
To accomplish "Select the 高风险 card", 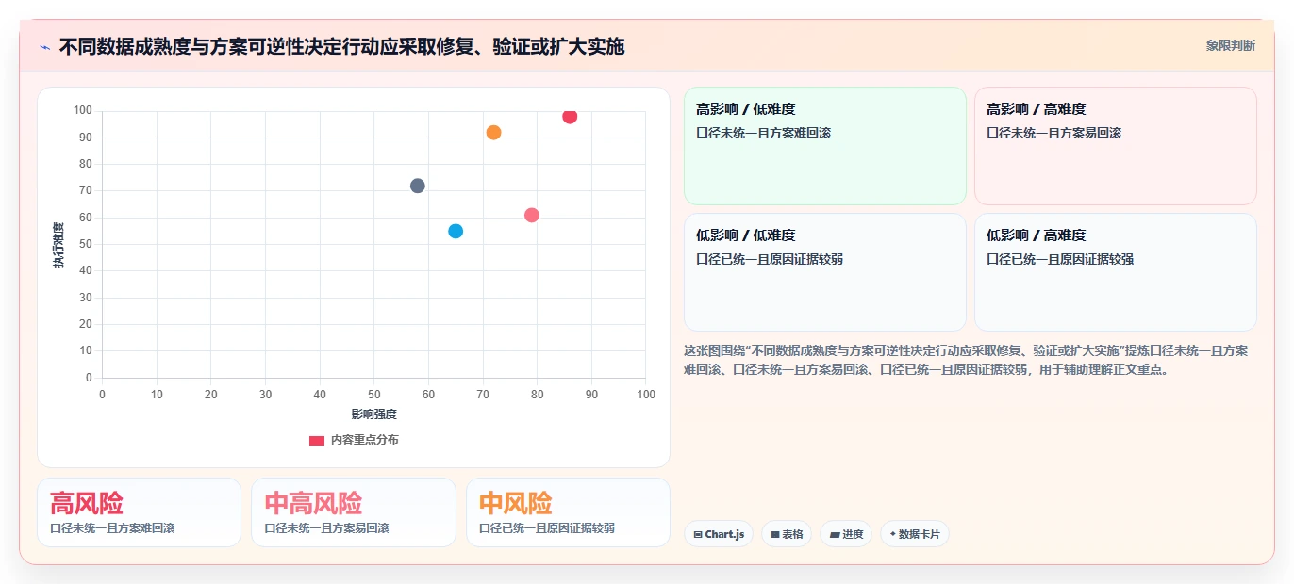I will coord(140,512).
